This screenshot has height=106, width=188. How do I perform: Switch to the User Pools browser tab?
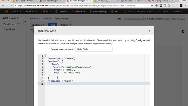click(133, 1)
